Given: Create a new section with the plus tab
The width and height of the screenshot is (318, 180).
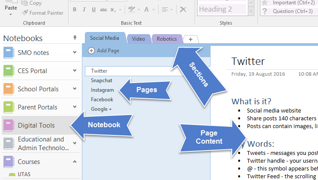Looking at the screenshot, I should (x=191, y=39).
